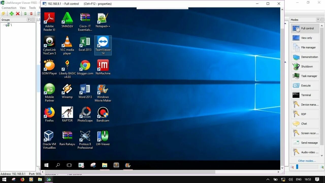Select Device manager mode

coord(305,105)
